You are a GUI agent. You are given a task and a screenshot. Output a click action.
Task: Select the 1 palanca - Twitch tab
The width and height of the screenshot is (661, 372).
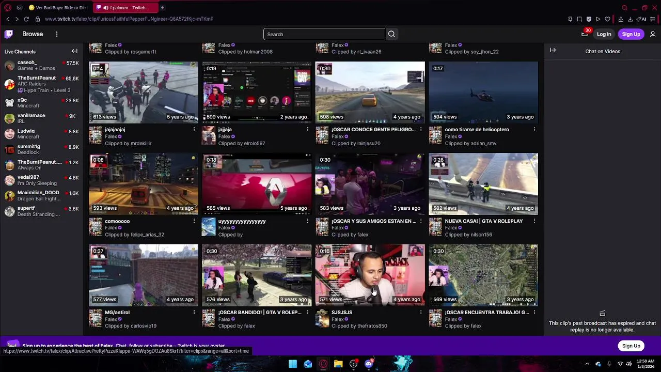[x=124, y=8]
